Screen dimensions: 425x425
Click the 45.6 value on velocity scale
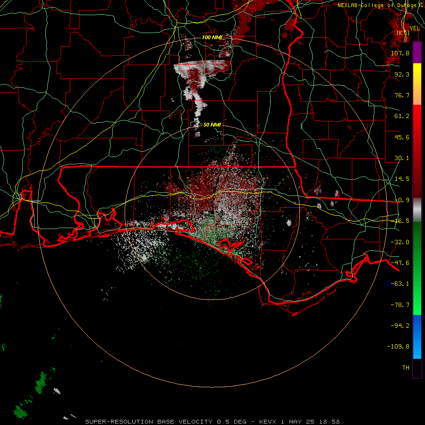click(x=402, y=137)
